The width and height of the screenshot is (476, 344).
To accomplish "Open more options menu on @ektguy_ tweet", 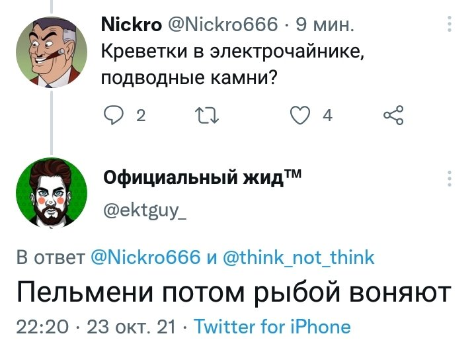I will [450, 178].
